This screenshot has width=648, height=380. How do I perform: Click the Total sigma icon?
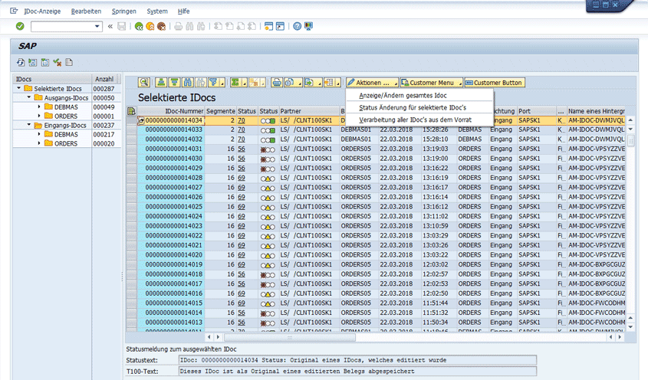pos(235,83)
